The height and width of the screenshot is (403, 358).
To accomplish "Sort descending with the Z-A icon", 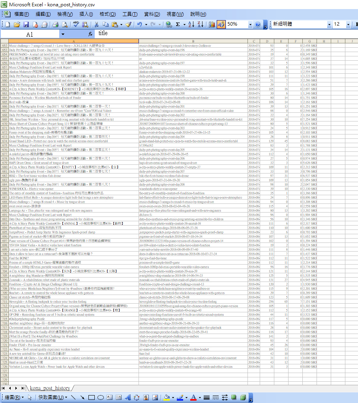I will pyautogui.click(x=201, y=24).
